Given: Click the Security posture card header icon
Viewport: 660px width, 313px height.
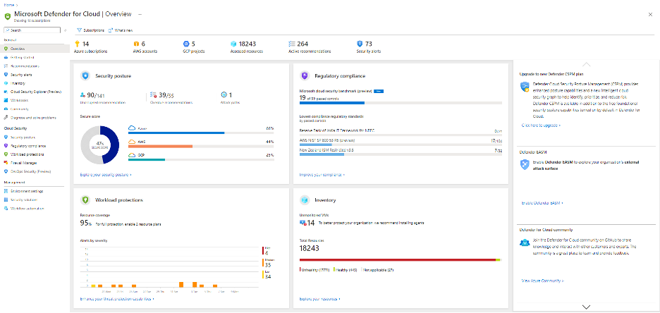Looking at the screenshot, I should [85, 75].
